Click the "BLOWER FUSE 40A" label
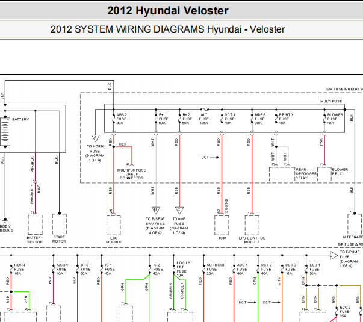This screenshot has width=363, height=322. click(x=335, y=119)
